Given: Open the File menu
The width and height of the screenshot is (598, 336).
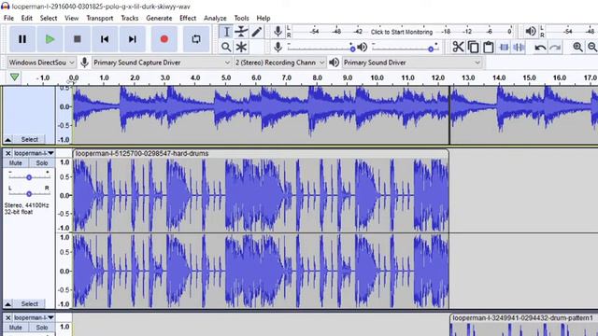Looking at the screenshot, I should click(x=8, y=18).
